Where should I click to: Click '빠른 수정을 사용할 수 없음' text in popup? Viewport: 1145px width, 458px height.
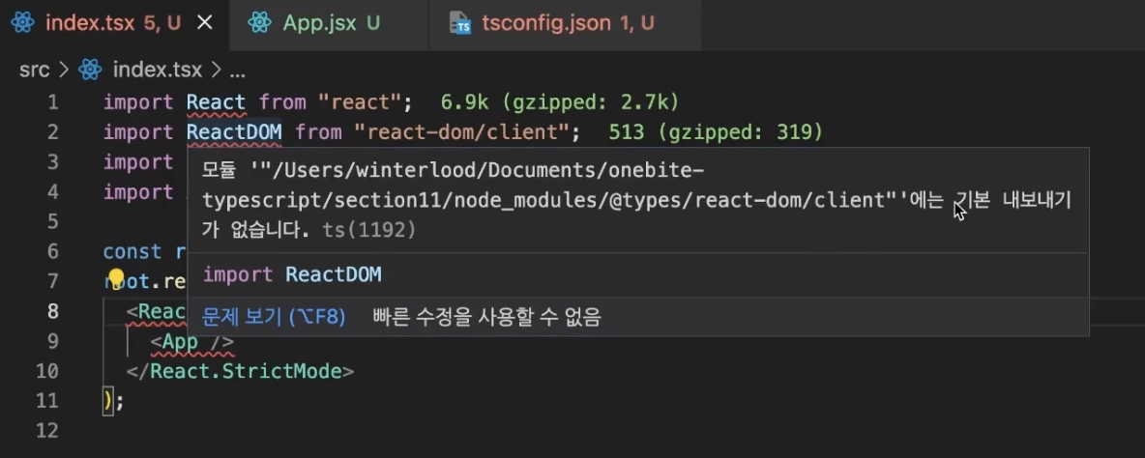coord(487,317)
